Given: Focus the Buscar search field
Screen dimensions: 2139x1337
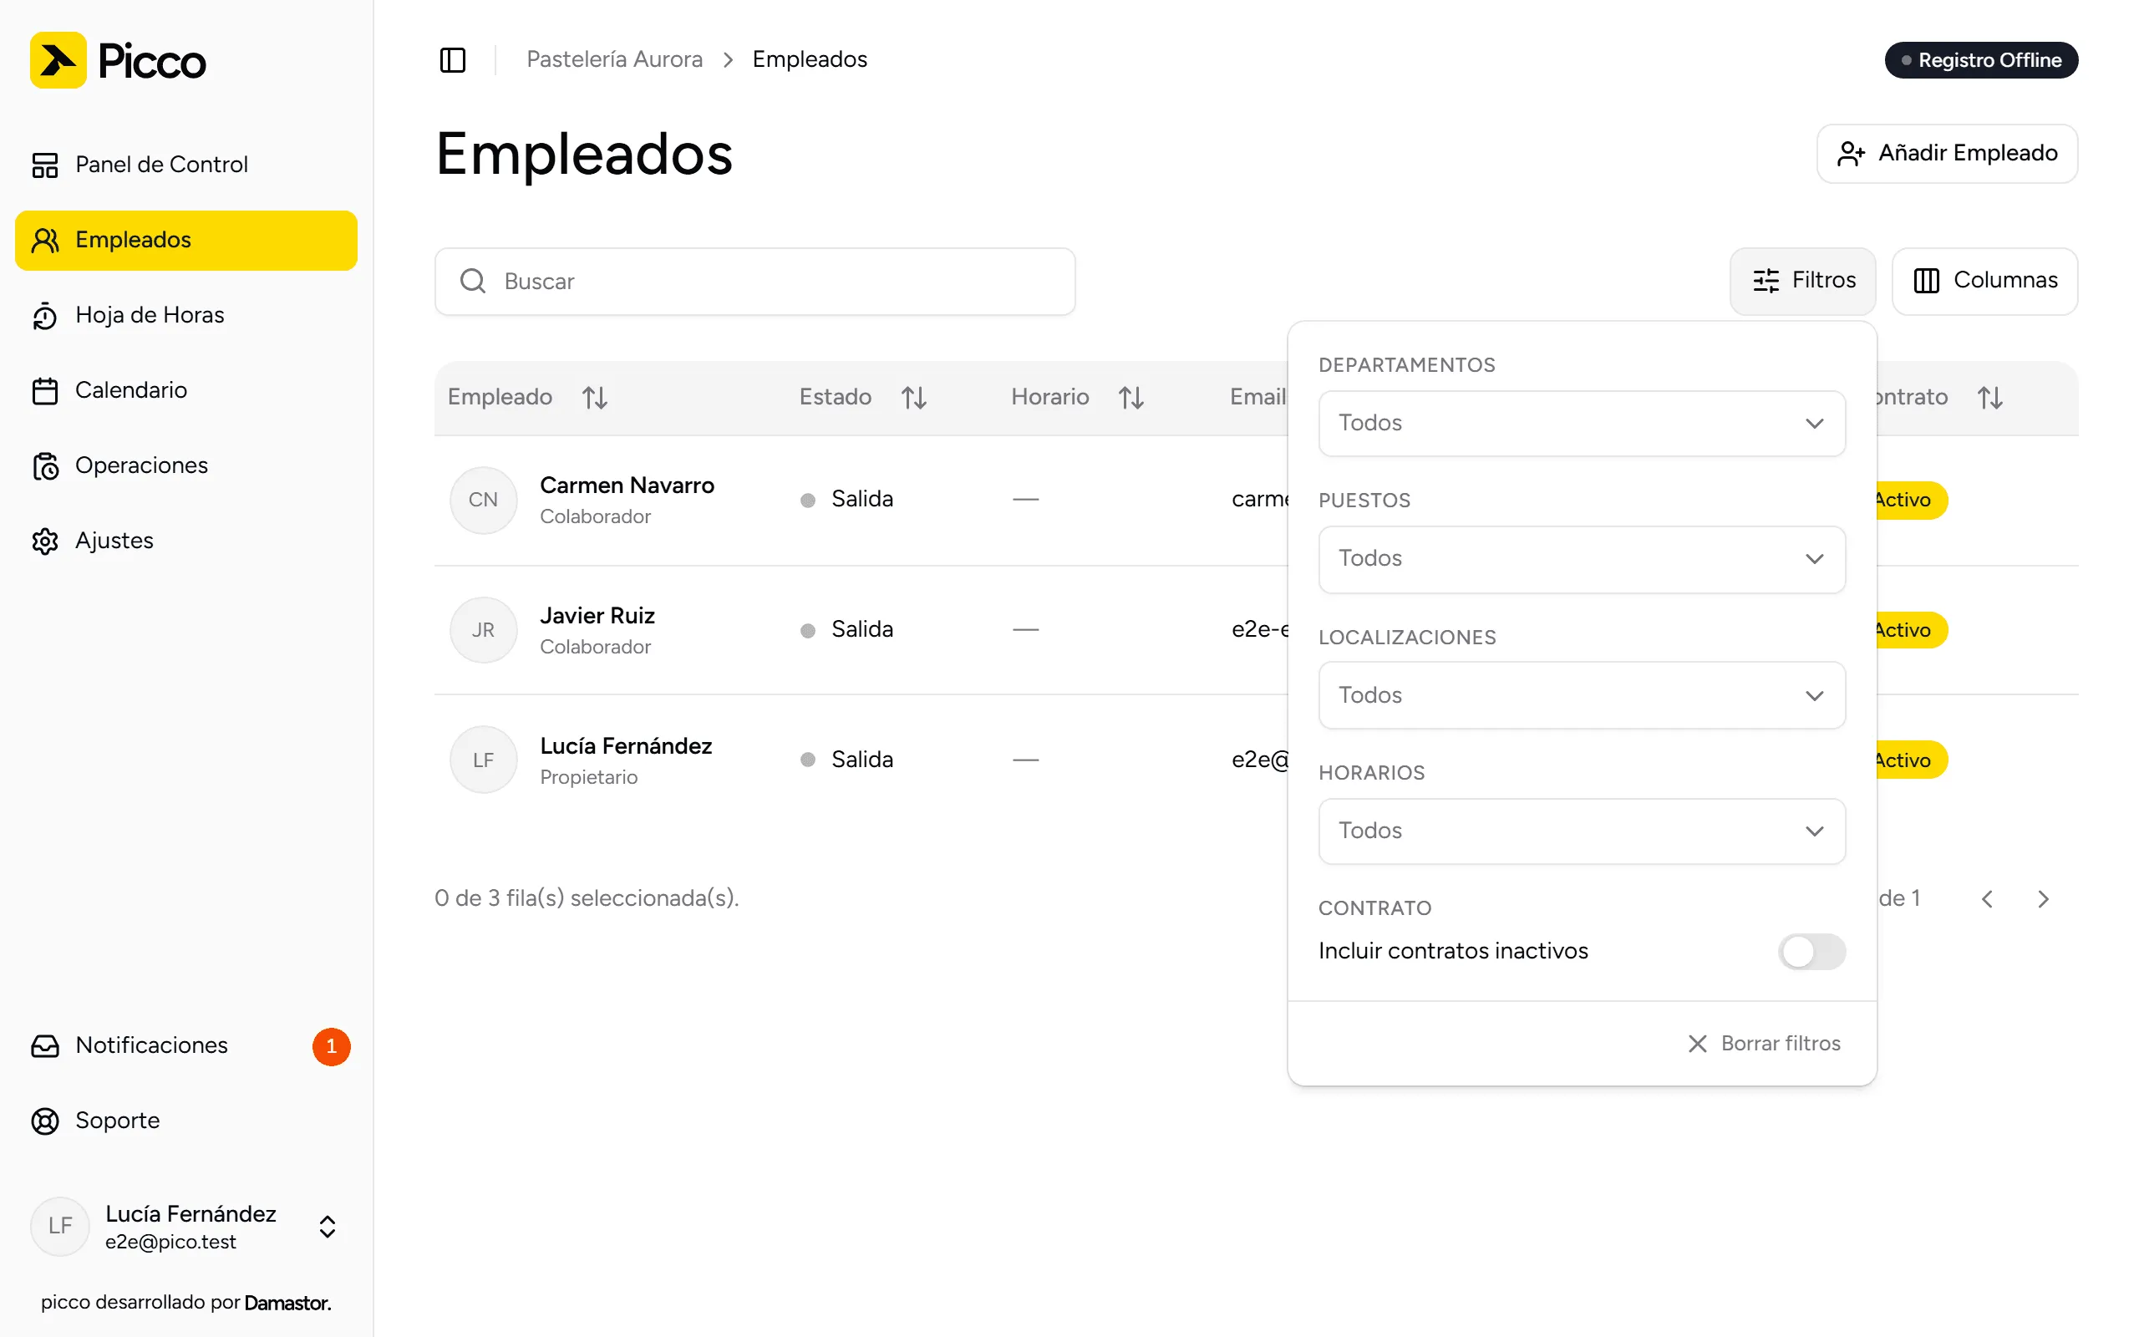Looking at the screenshot, I should pos(754,282).
